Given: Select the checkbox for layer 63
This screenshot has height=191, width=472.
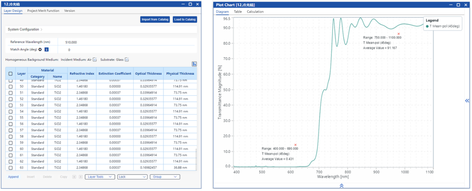Looking at the screenshot, I should click(10, 167).
